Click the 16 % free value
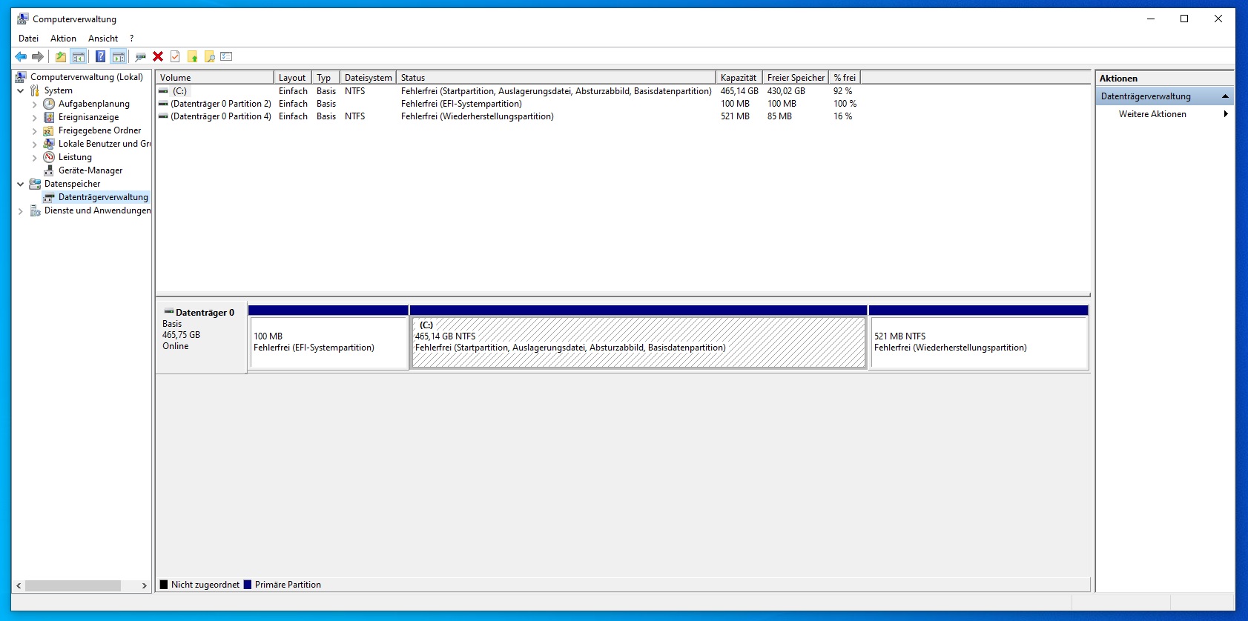Screen dimensions: 1248x621 tap(842, 116)
